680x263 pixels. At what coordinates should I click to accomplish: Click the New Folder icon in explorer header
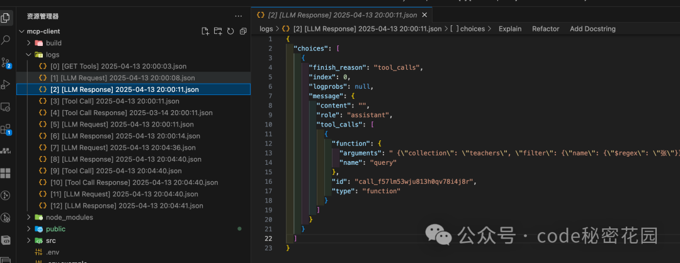(x=218, y=31)
